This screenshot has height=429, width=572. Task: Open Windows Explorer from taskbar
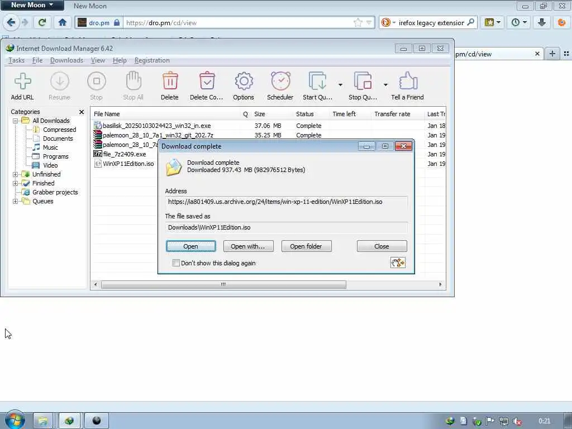tap(42, 421)
